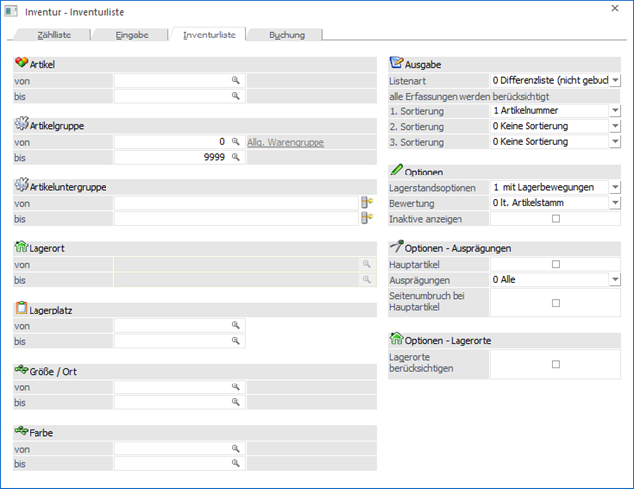Click lookup icon in Größe / Ort bis field
634x489 pixels.
(236, 402)
